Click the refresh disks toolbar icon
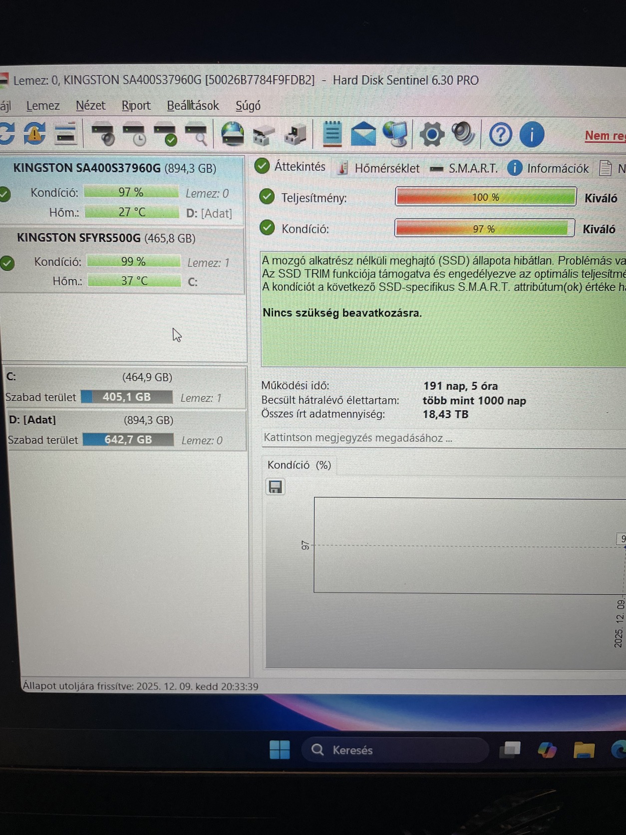The height and width of the screenshot is (835, 626). pos(7,134)
